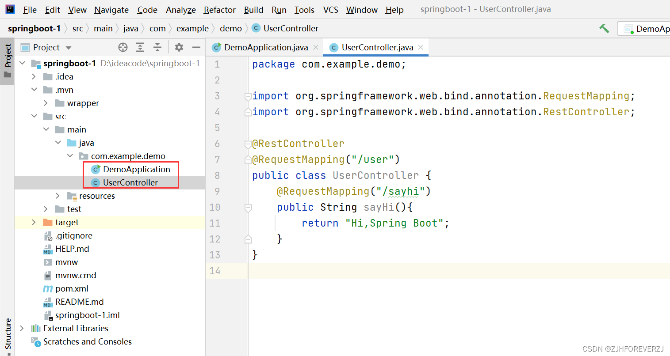Collapse the springboot-1 root node
Image resolution: width=670 pixels, height=356 pixels.
point(23,63)
